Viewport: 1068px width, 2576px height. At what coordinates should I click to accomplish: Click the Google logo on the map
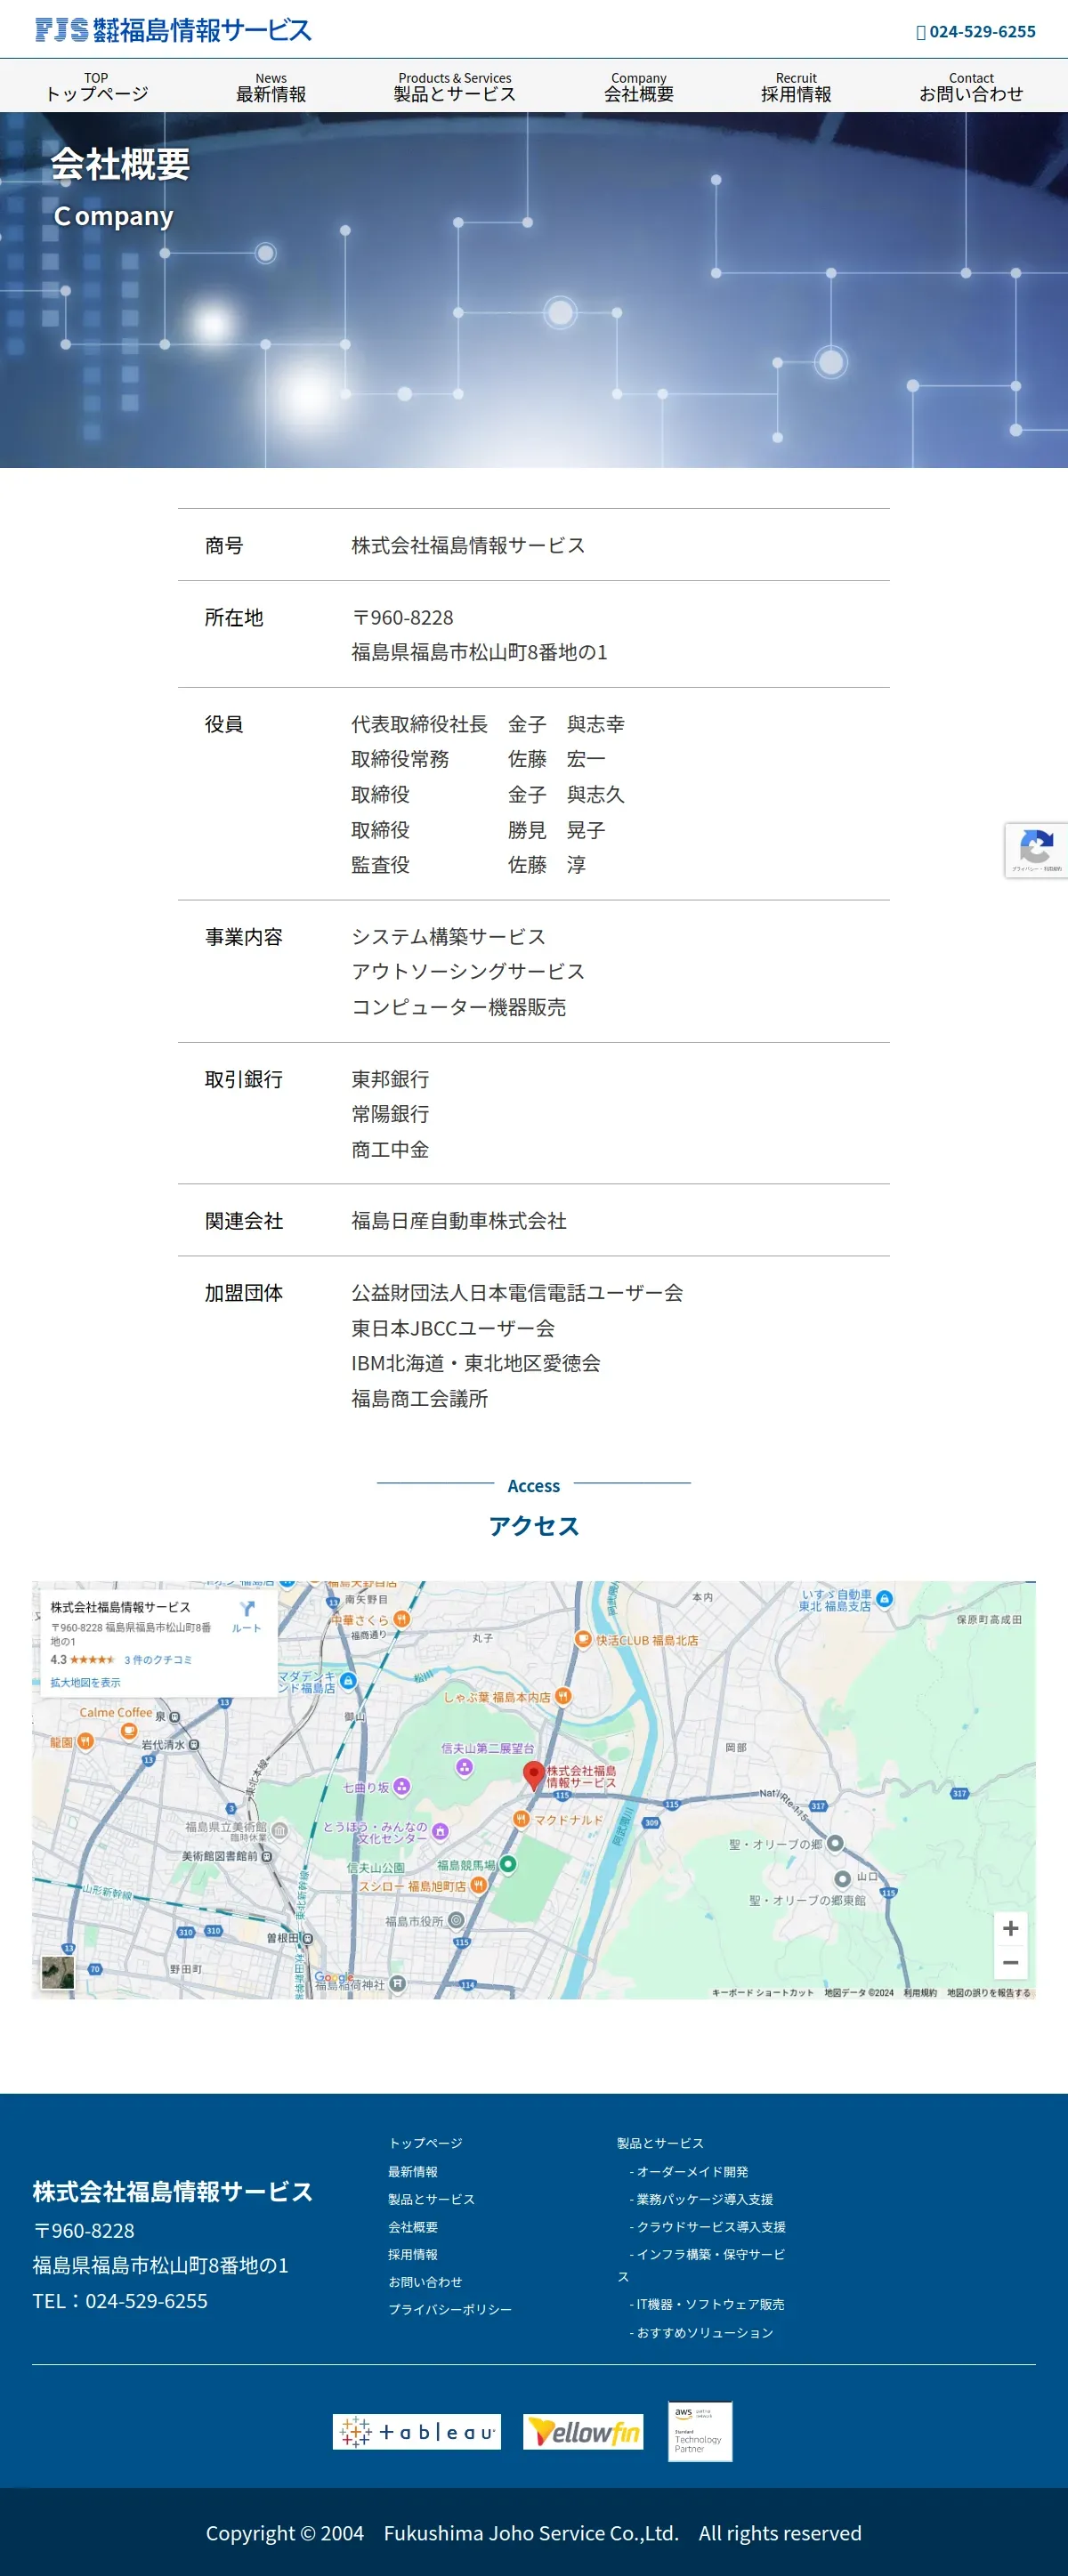tap(334, 1976)
